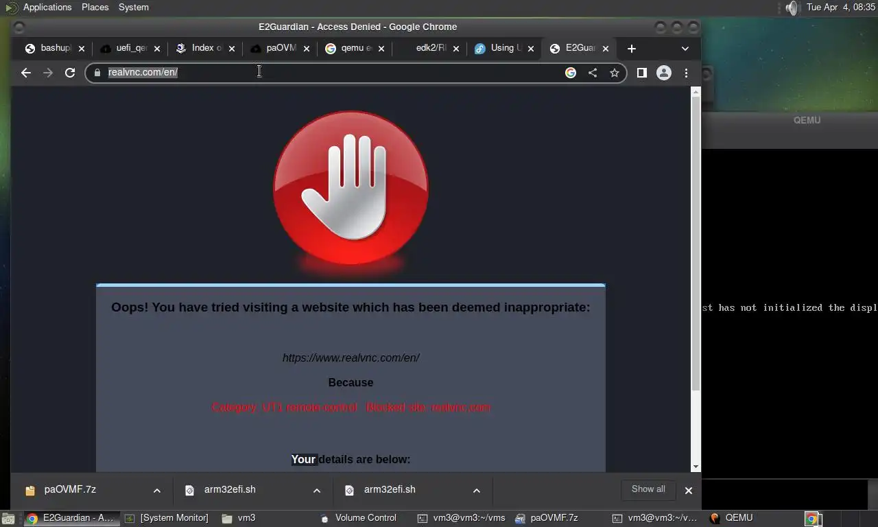The image size is (878, 527).
Task: Open the Chrome profile avatar
Action: point(664,73)
